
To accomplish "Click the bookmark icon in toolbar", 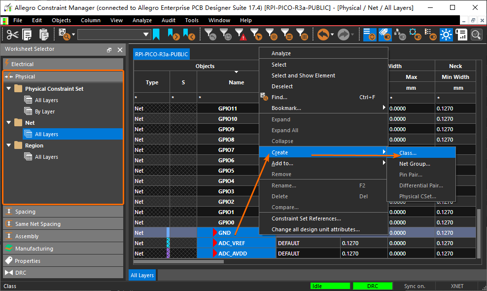I will [156, 35].
